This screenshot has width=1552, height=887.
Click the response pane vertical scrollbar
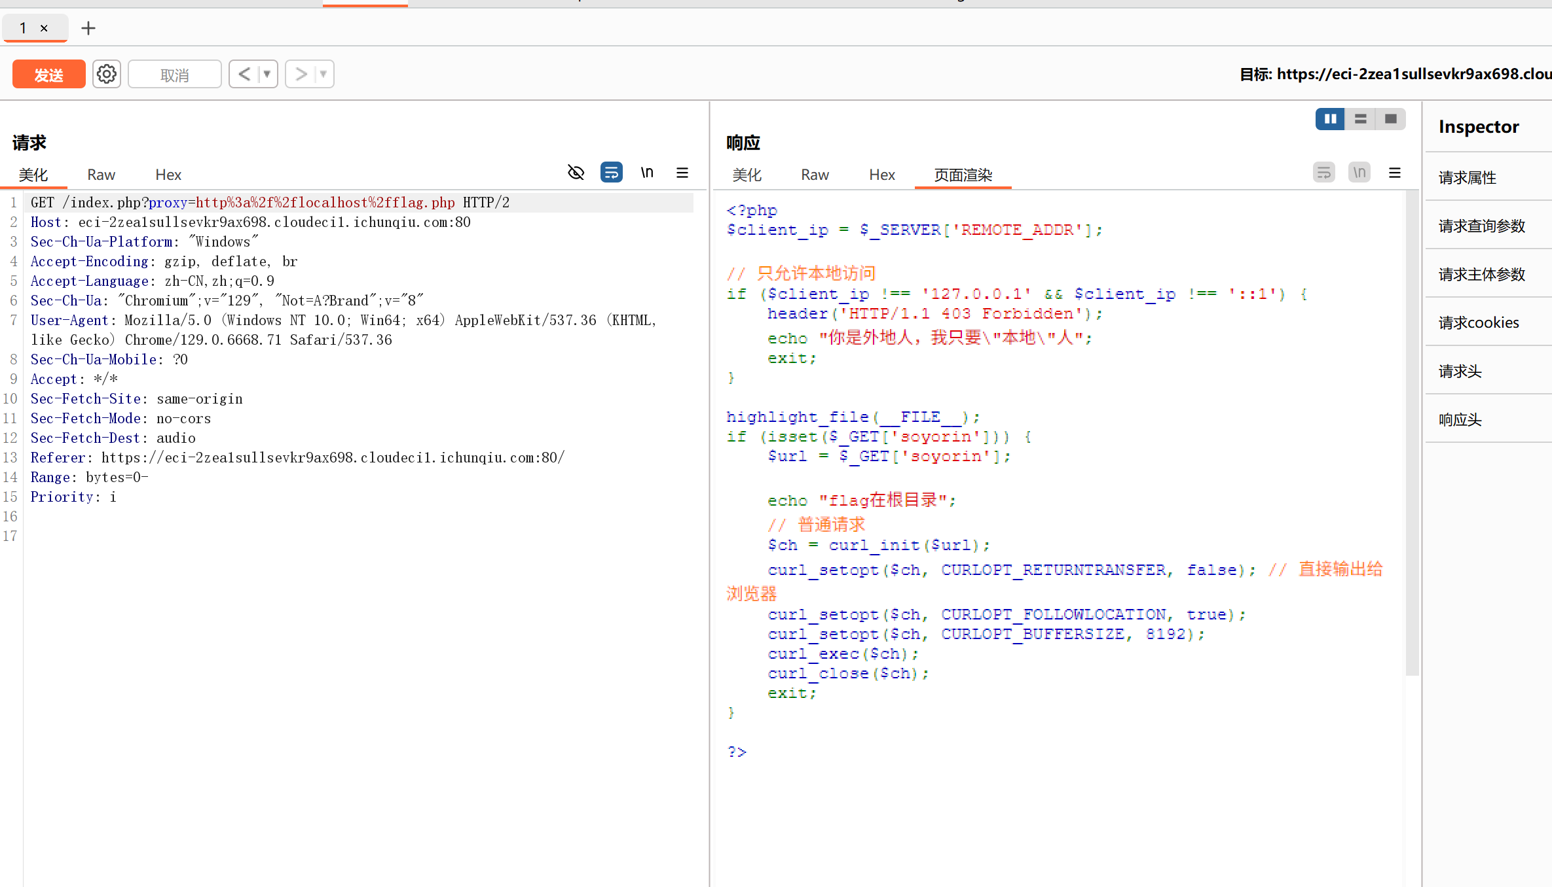(x=1412, y=432)
